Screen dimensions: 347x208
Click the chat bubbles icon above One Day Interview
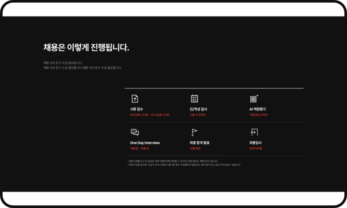coord(135,132)
